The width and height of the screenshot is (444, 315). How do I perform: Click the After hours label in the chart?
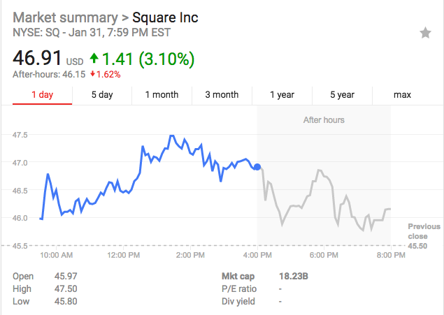(324, 120)
